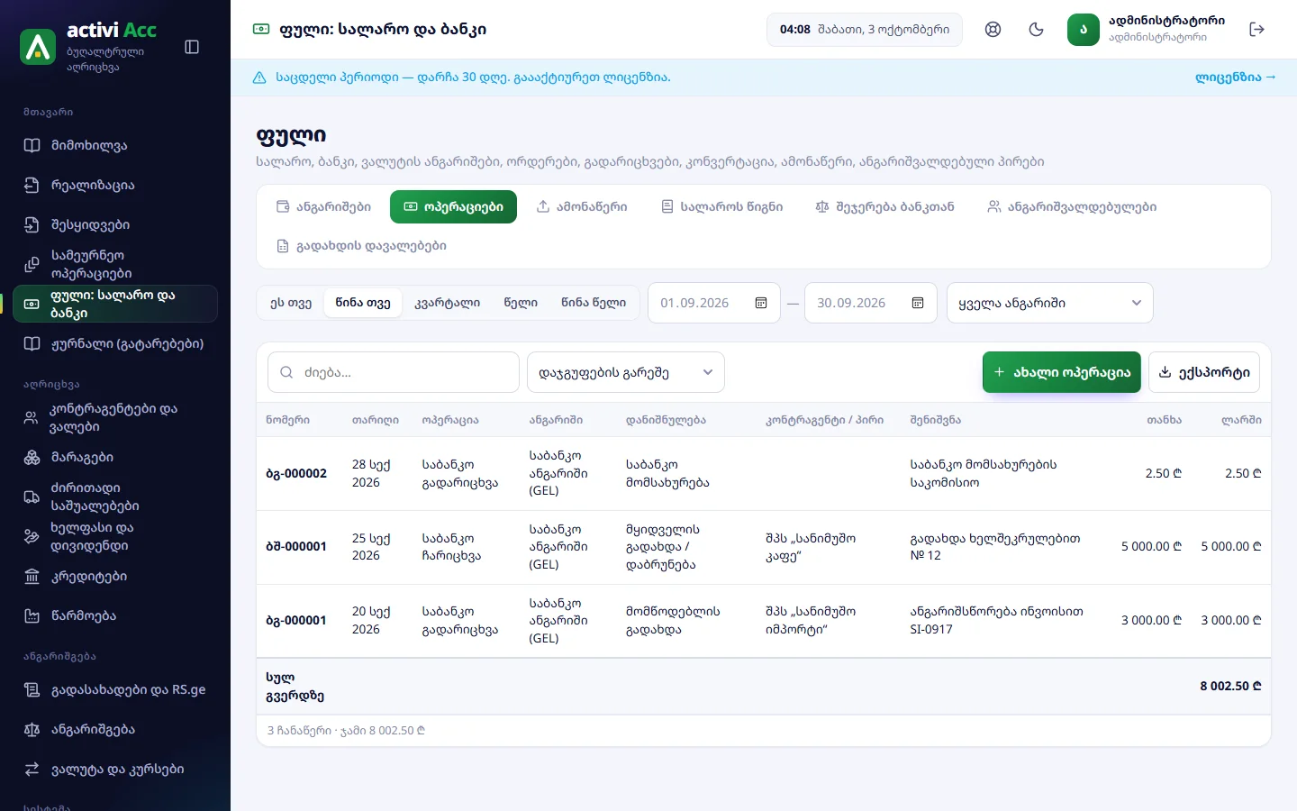The width and height of the screenshot is (1297, 811).
Task: Click the green user avatar 'ა'
Action: [x=1084, y=30]
